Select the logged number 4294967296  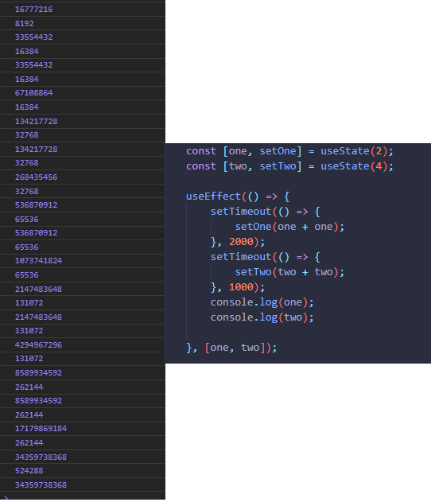tap(38, 344)
